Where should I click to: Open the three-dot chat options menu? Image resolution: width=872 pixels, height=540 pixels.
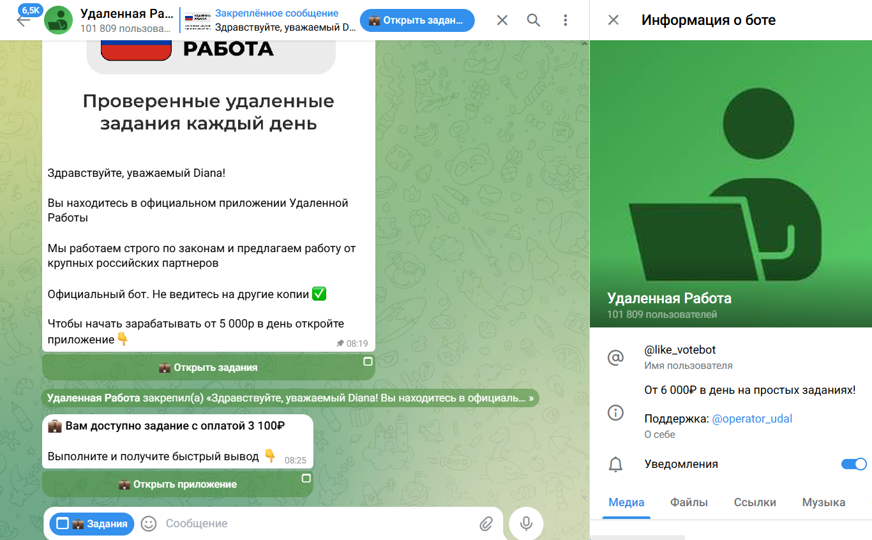(x=566, y=20)
